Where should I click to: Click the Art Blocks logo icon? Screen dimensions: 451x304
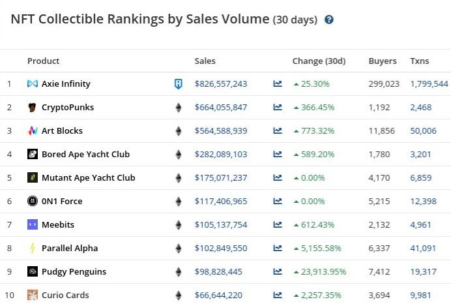pos(33,131)
